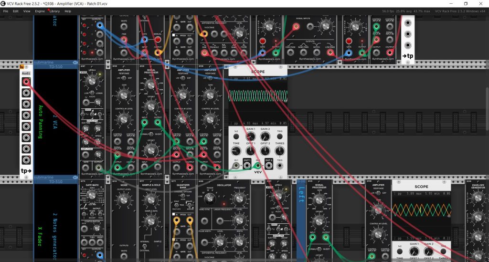Click the HIGH PASS output jack on the filter
The width and height of the screenshot is (489, 262).
coord(290,52)
